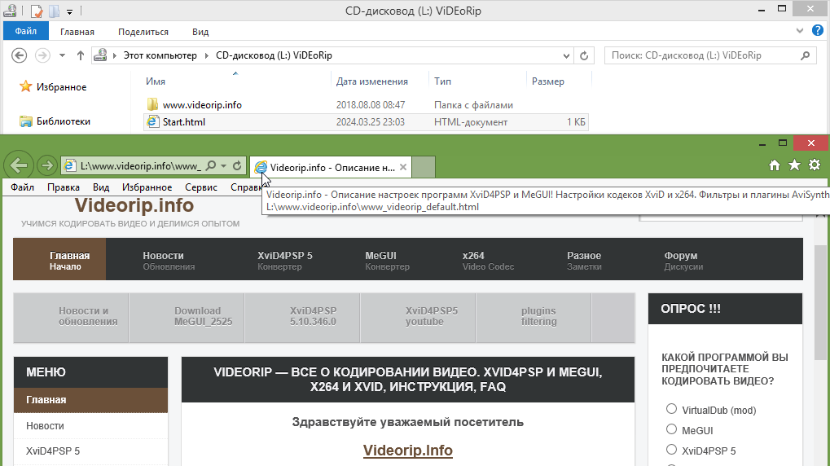
Task: Select the MeGUI poll radio button
Action: click(672, 429)
